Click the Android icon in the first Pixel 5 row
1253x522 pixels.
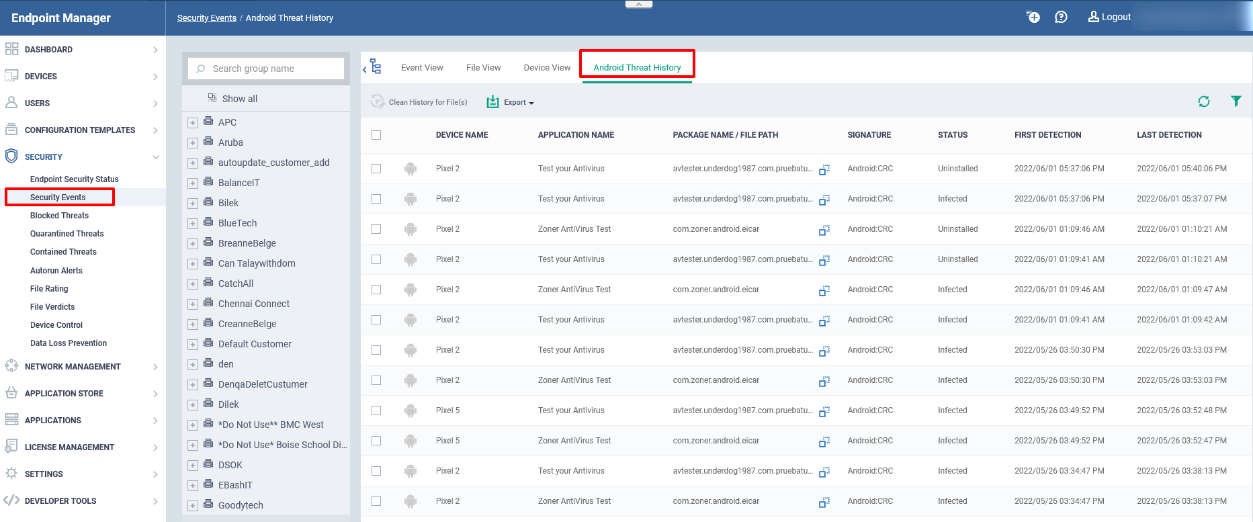(411, 410)
